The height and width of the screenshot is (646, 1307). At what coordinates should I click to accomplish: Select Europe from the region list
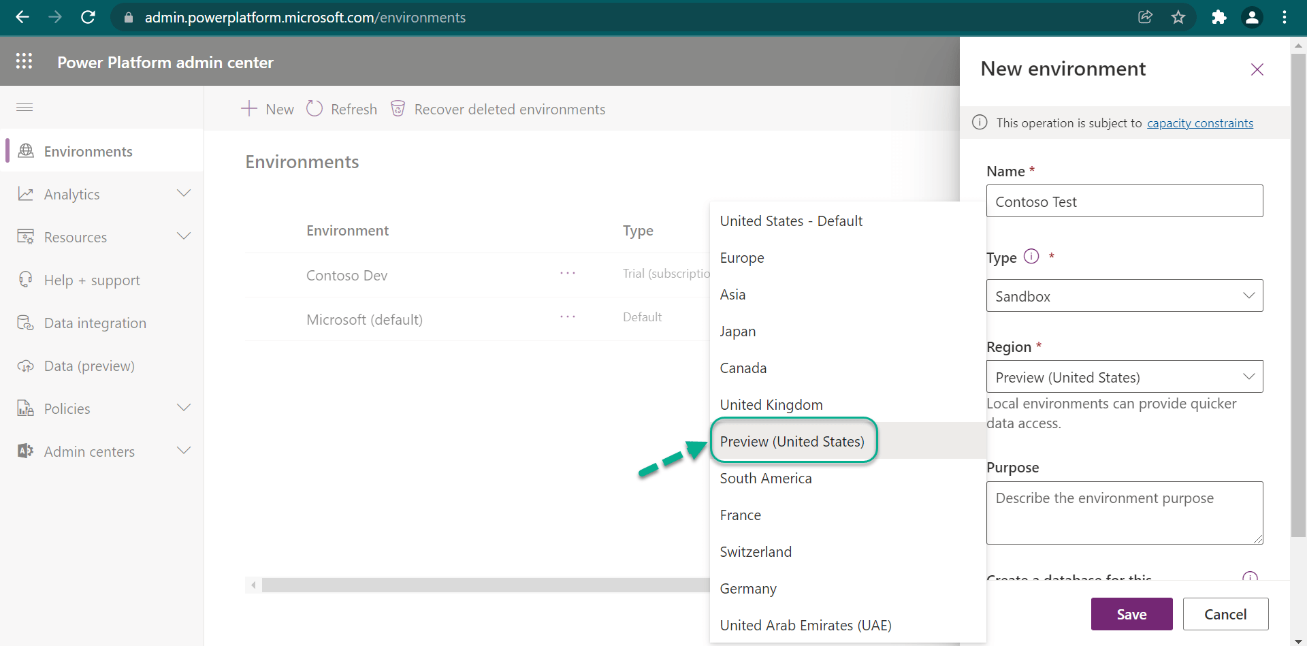[848, 257]
